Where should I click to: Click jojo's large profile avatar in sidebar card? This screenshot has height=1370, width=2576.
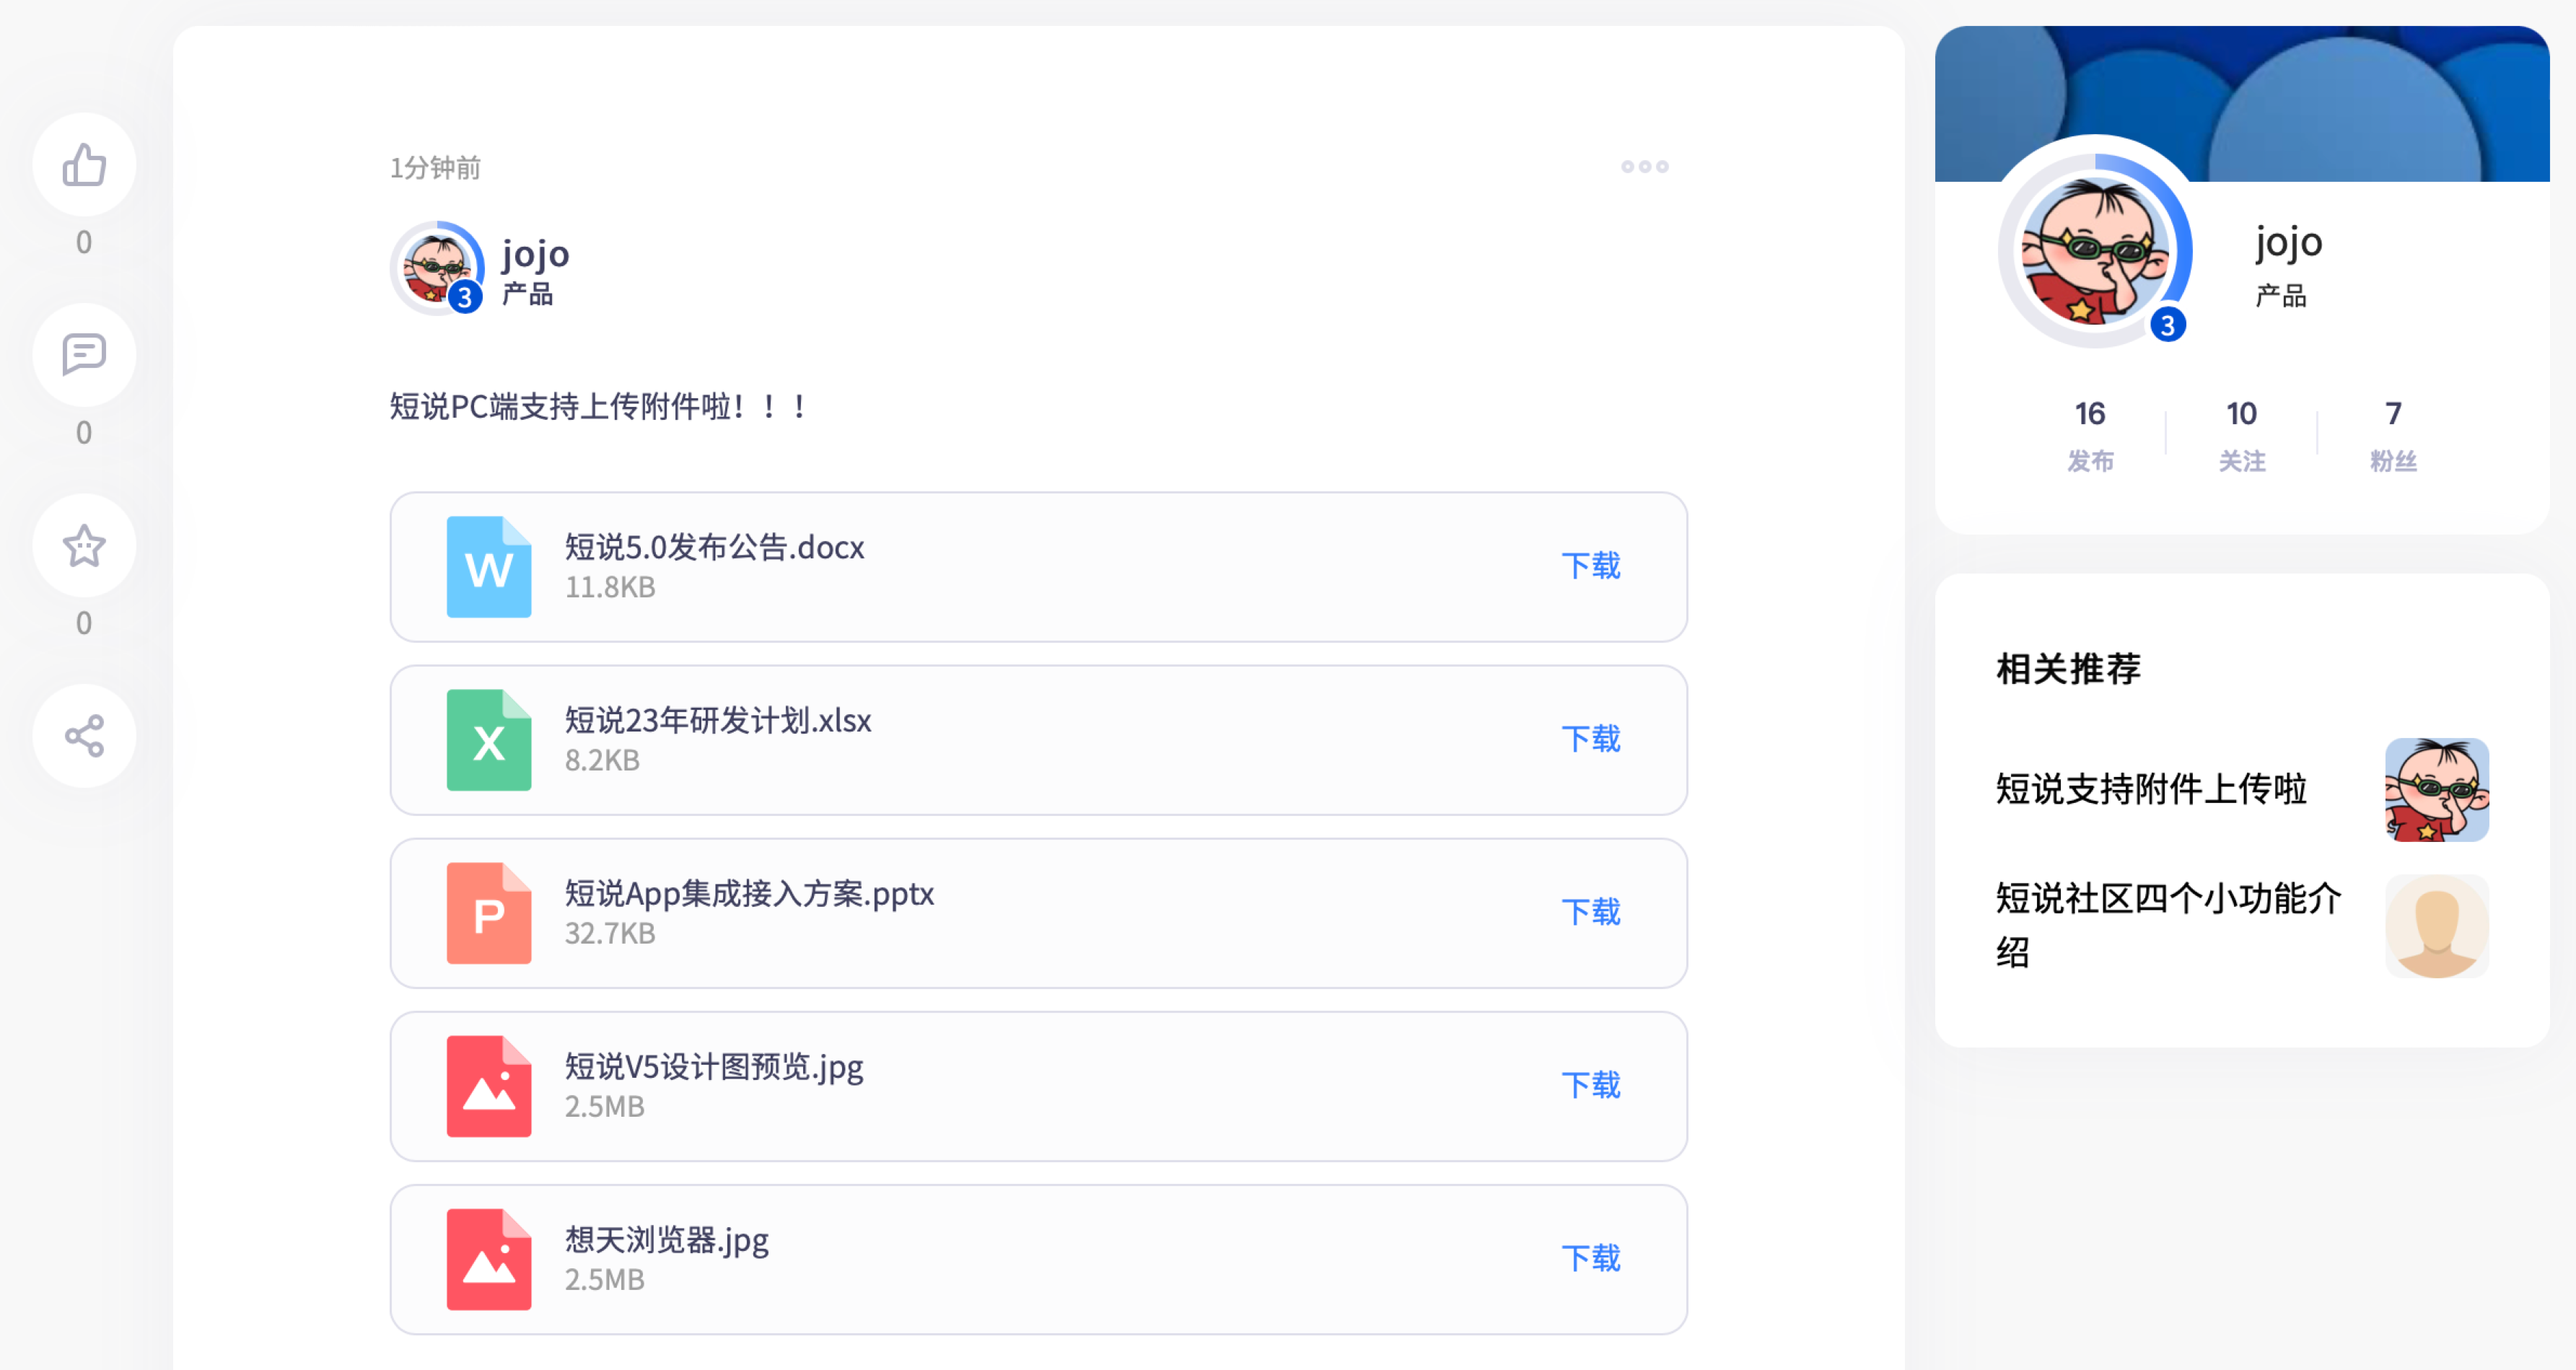[2095, 250]
